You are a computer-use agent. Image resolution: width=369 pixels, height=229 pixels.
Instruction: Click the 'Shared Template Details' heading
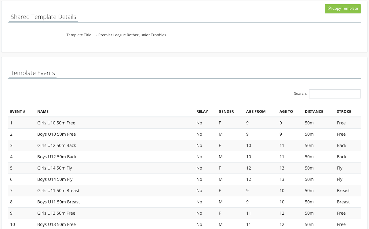coord(43,17)
